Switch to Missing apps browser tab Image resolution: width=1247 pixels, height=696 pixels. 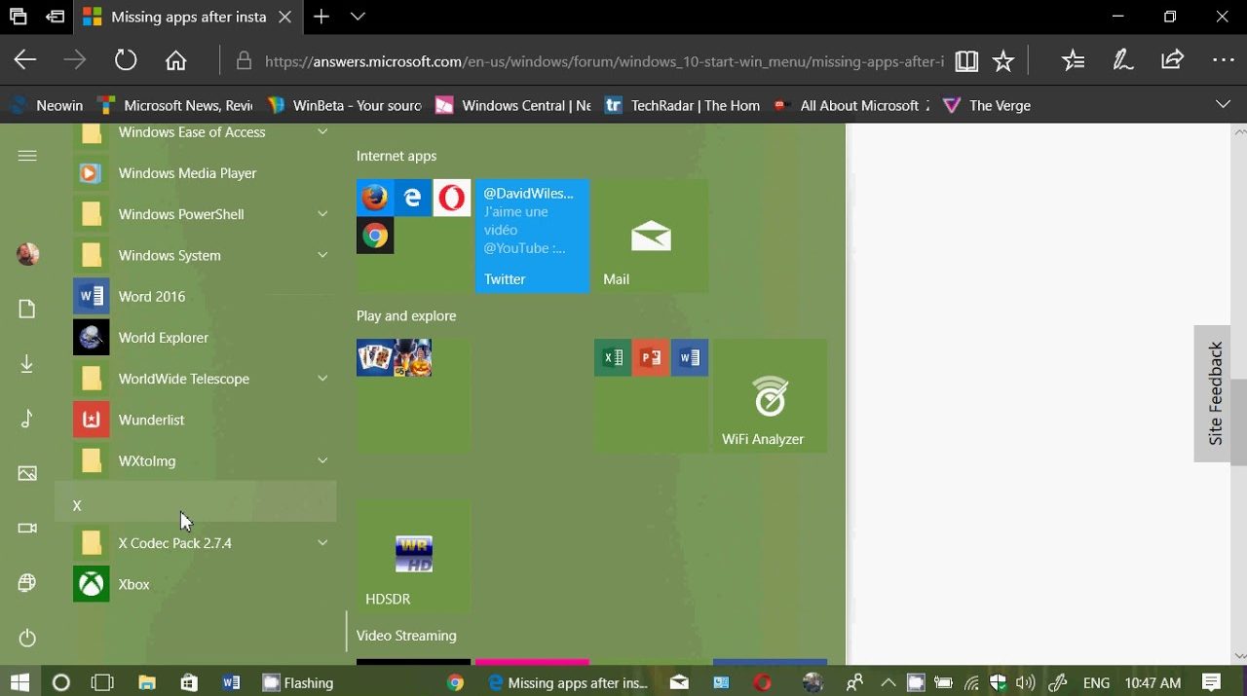point(187,17)
